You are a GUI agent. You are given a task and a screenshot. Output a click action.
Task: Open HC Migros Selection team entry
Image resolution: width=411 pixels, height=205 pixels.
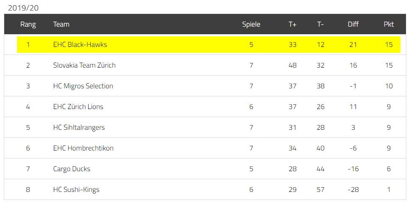click(x=83, y=86)
